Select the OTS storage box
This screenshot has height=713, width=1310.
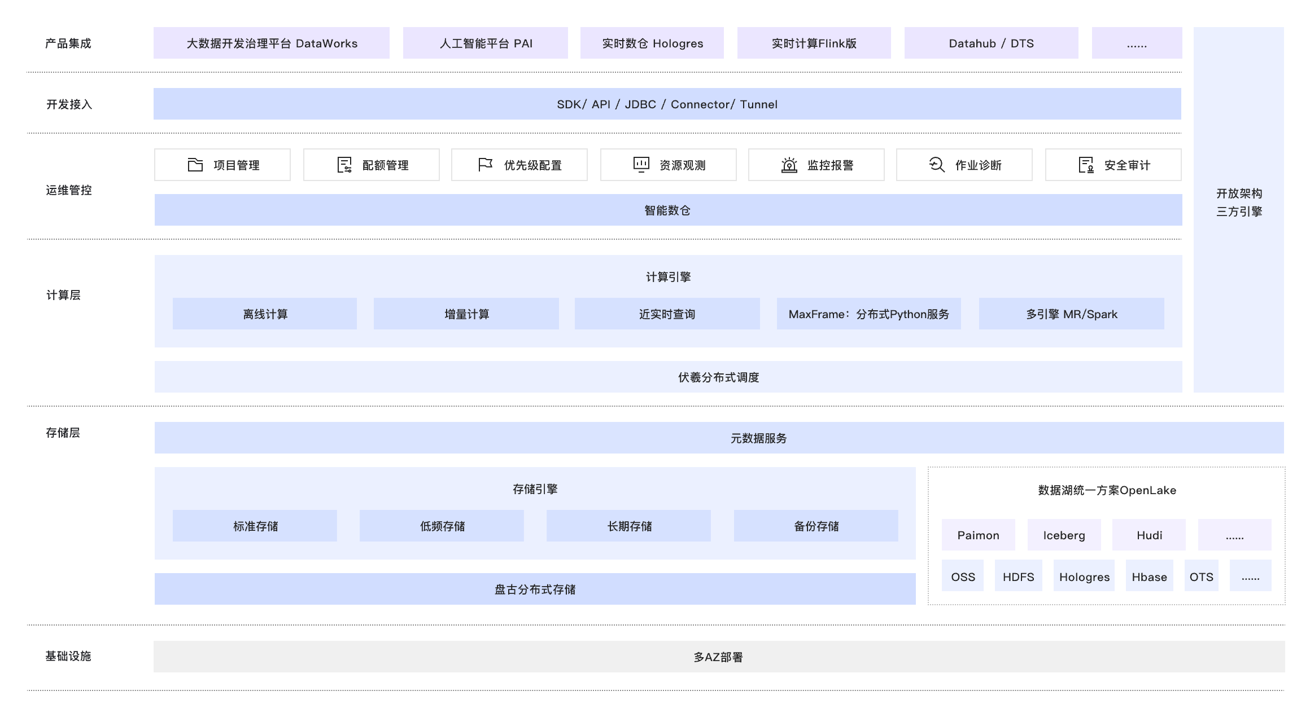(x=1202, y=575)
